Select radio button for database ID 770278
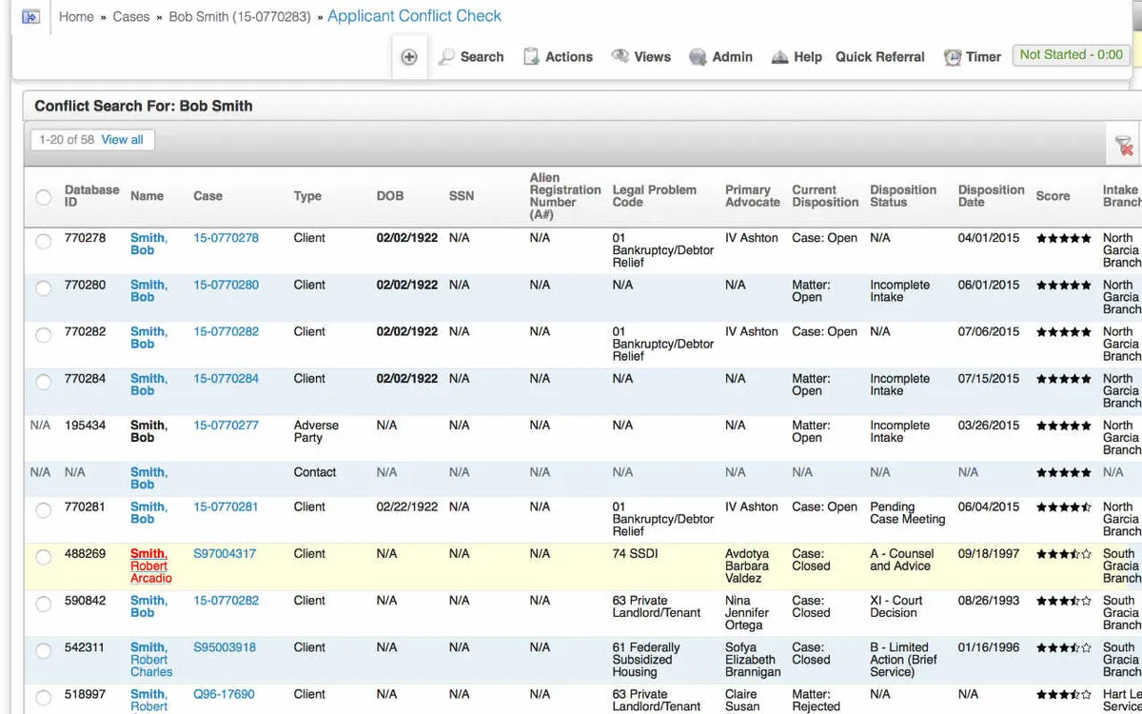 43,242
